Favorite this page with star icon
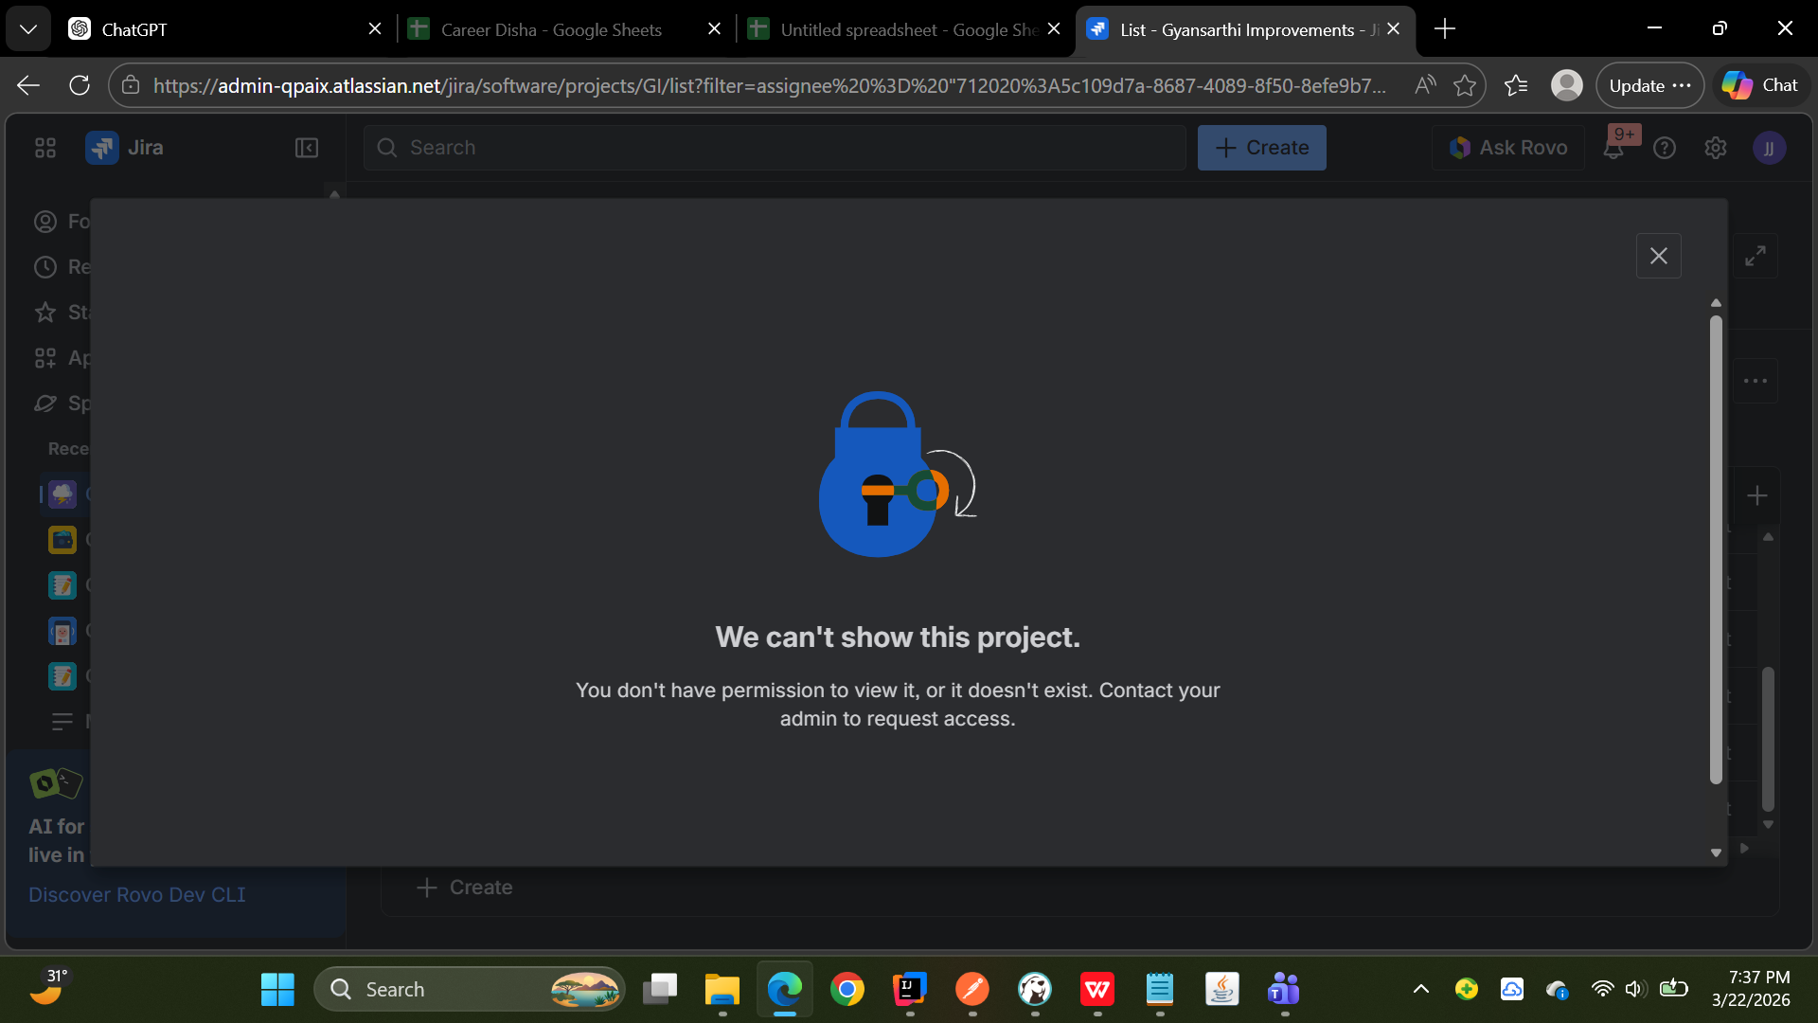Image resolution: width=1818 pixels, height=1023 pixels. 1465,85
